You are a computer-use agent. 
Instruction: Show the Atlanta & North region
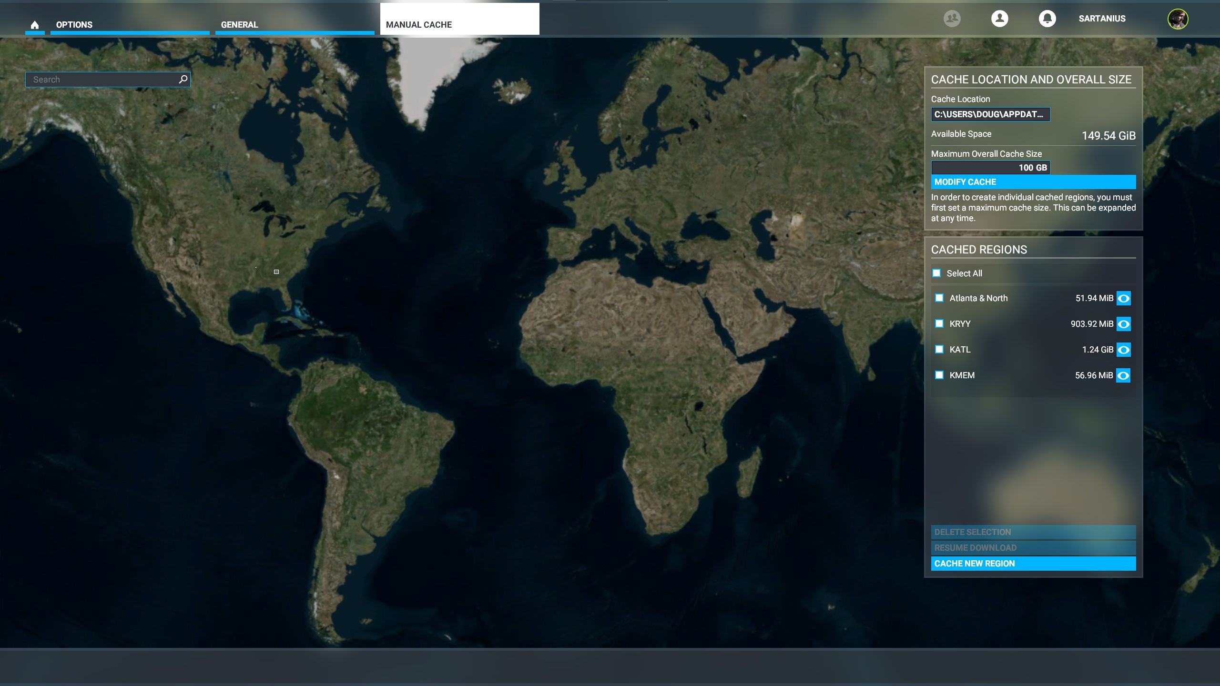pos(1124,298)
